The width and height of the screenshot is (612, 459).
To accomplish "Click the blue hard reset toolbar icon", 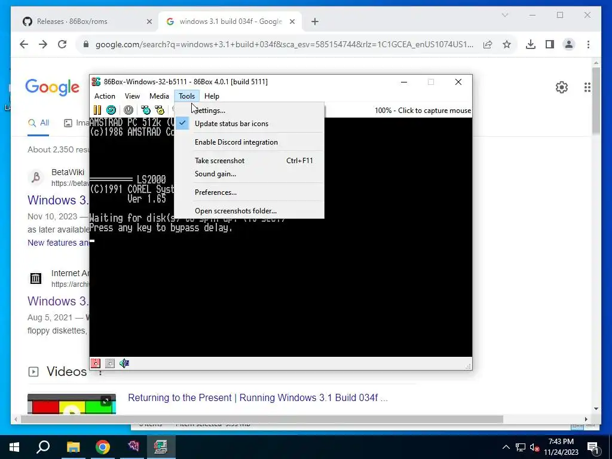I will [x=111, y=110].
